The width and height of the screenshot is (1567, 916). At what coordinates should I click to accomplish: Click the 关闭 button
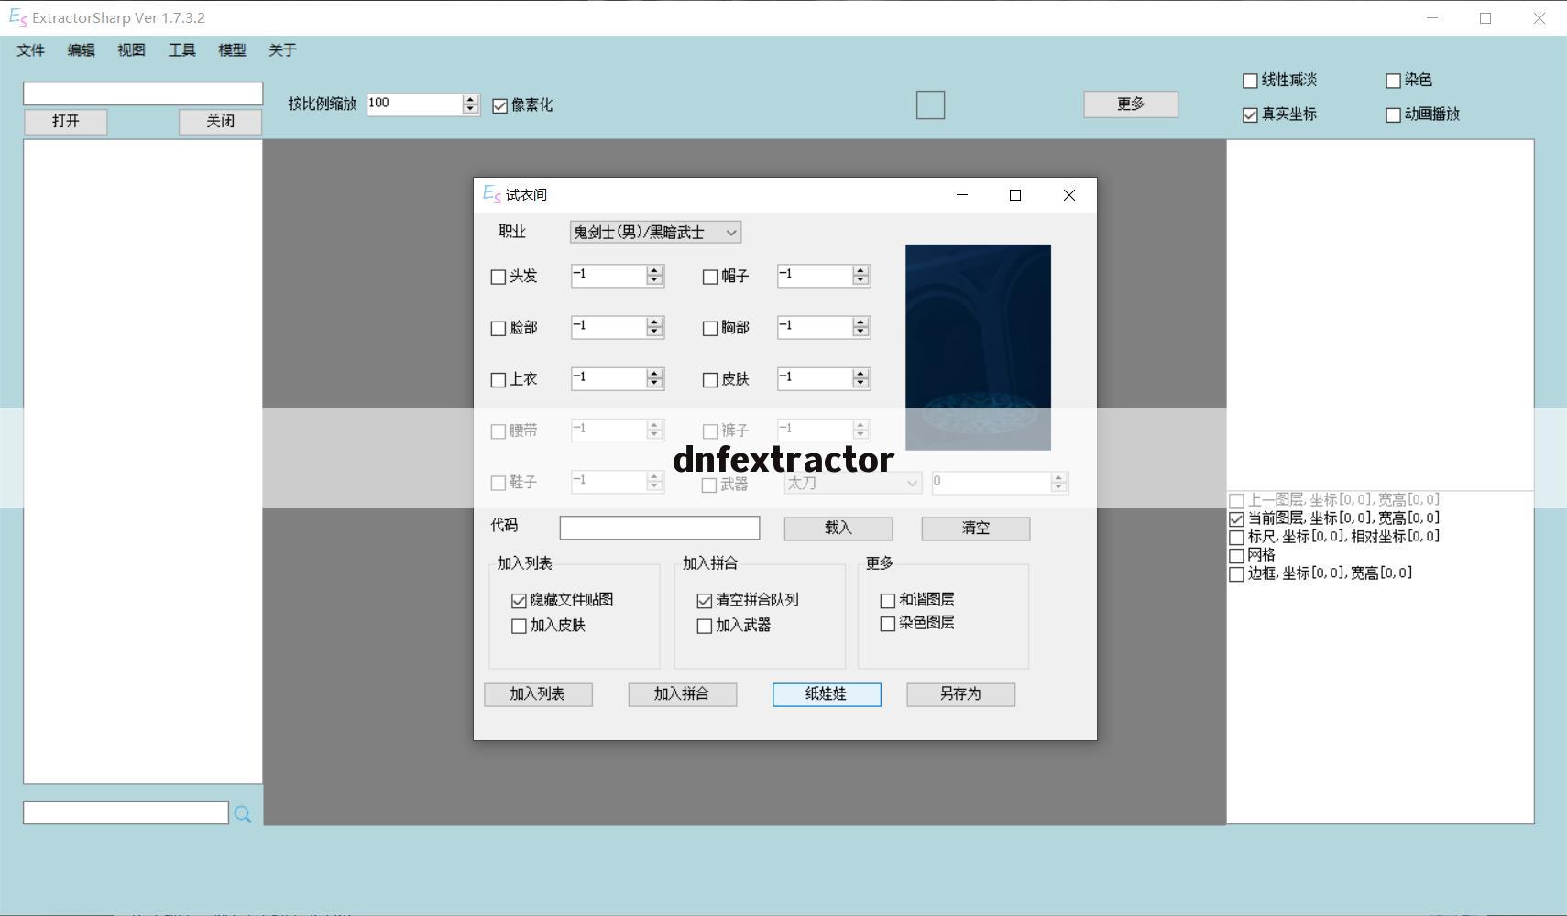coord(220,121)
